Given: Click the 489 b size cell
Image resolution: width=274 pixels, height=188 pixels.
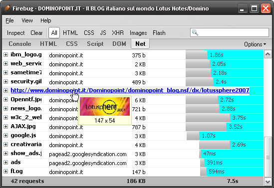Looking at the screenshot, I should (x=139, y=82).
